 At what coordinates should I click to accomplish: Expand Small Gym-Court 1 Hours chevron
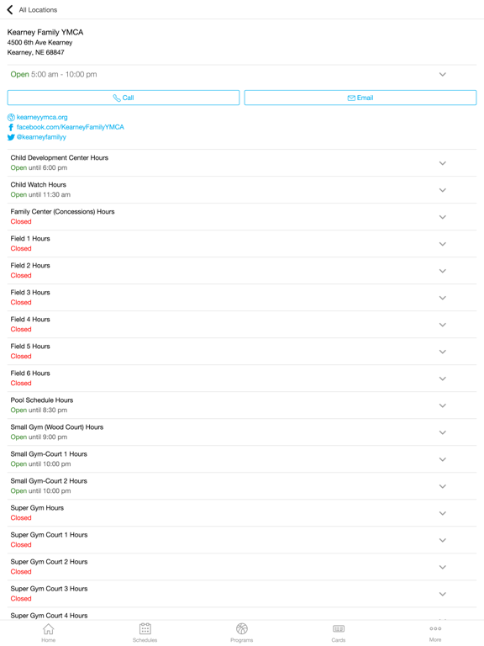click(443, 459)
